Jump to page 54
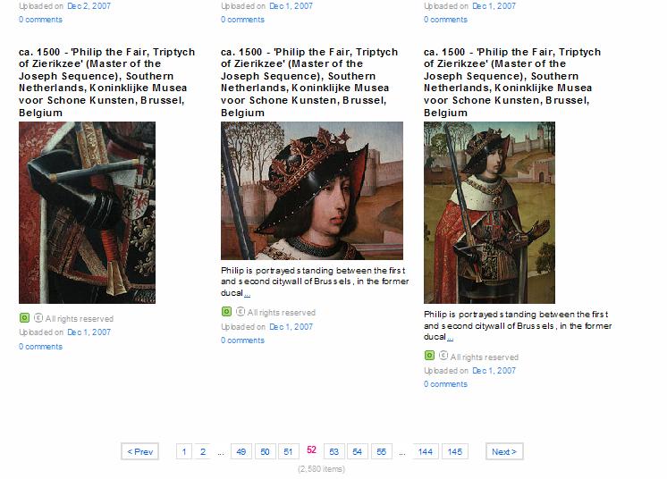Screen dimensions: 667x479 pos(358,451)
